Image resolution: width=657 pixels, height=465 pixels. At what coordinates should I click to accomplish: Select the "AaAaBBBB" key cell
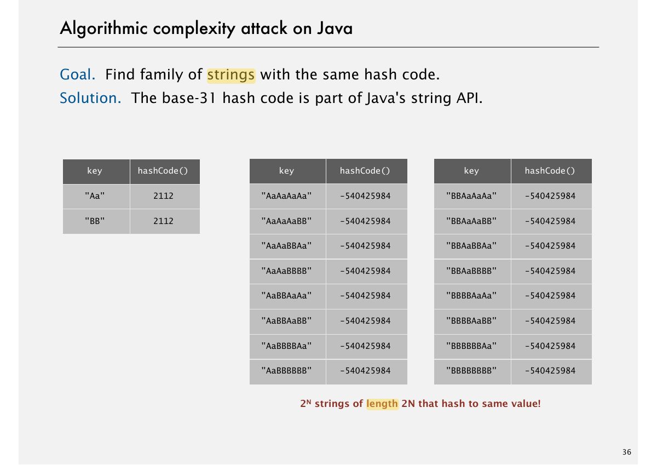click(x=287, y=271)
